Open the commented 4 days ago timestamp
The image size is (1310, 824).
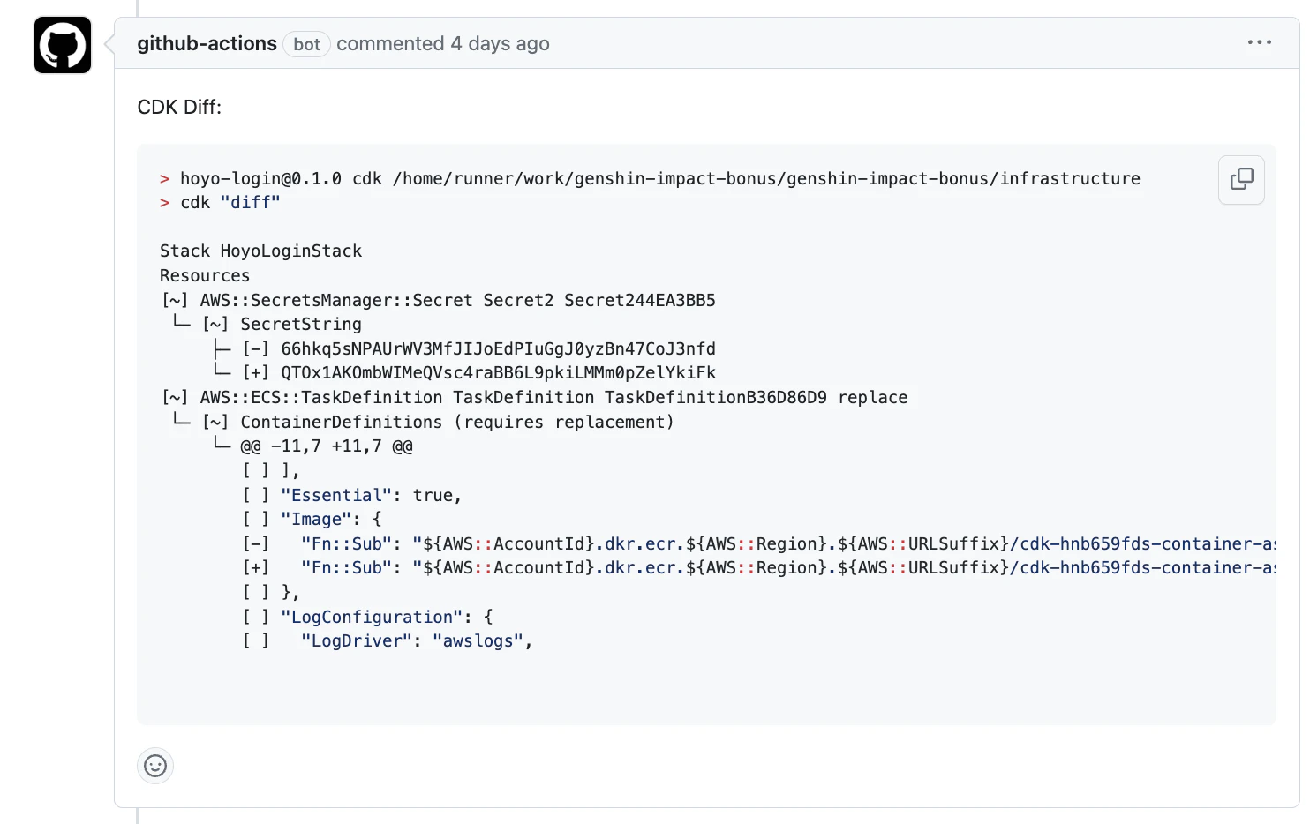443,43
